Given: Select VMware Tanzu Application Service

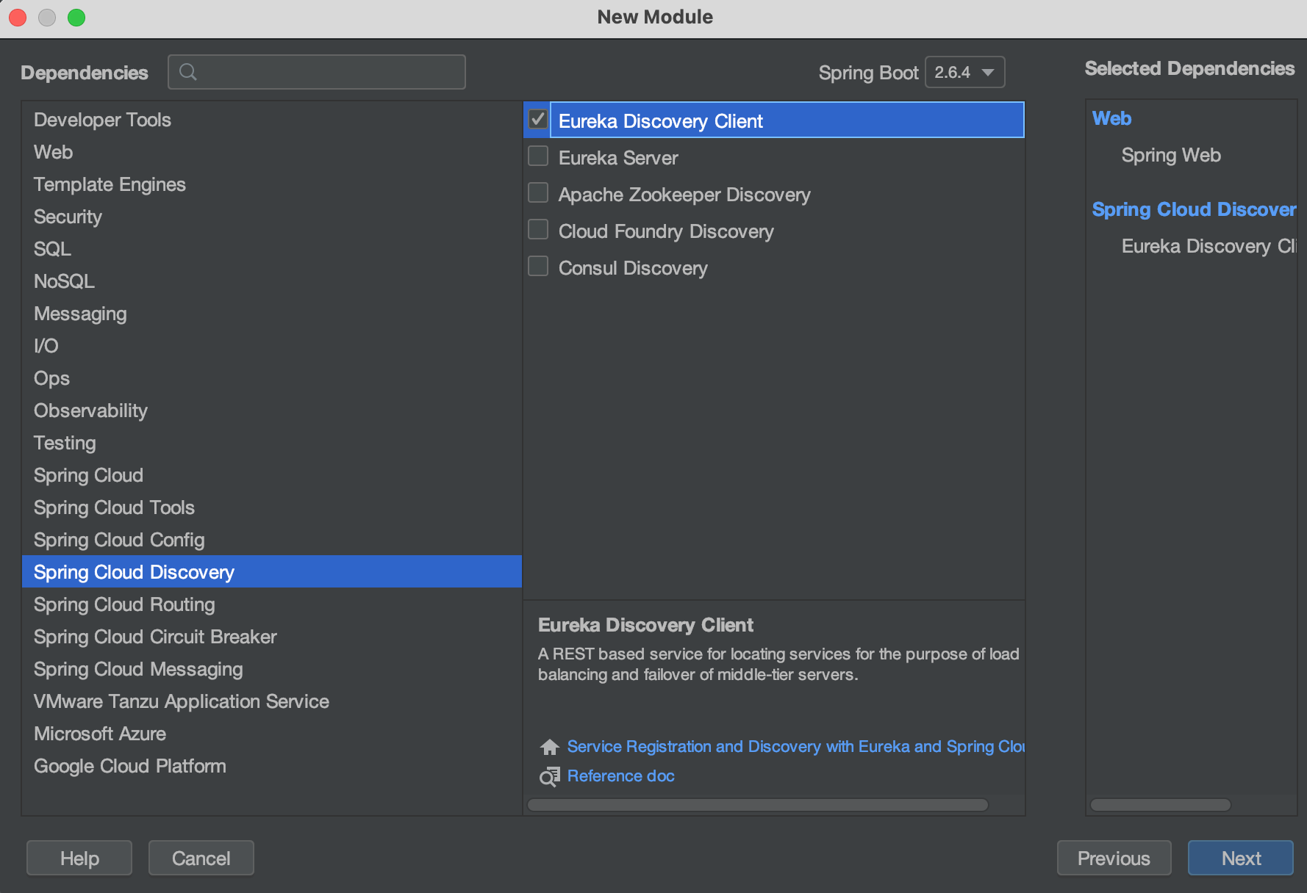Looking at the screenshot, I should point(272,701).
